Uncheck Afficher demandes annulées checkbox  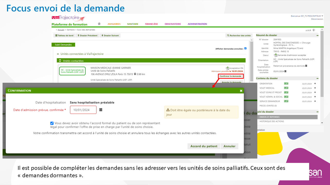(245, 48)
